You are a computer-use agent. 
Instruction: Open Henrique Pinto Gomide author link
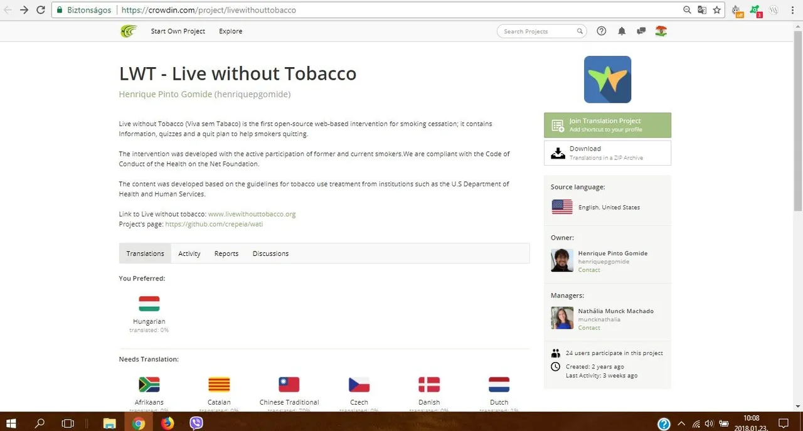[166, 94]
